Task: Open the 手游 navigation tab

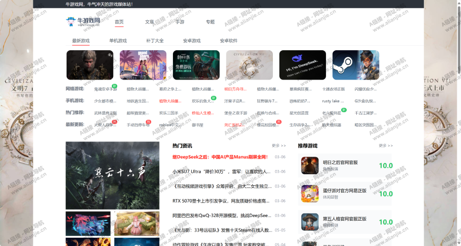Action: coord(180,22)
